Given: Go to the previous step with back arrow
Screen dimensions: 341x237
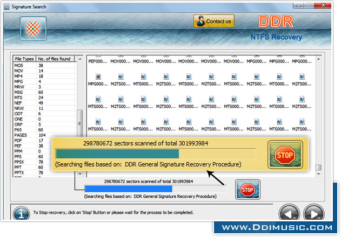Looking at the screenshot, I should [x=289, y=213].
